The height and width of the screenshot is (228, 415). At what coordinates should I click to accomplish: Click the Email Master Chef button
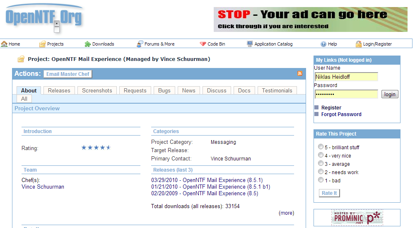pyautogui.click(x=68, y=74)
